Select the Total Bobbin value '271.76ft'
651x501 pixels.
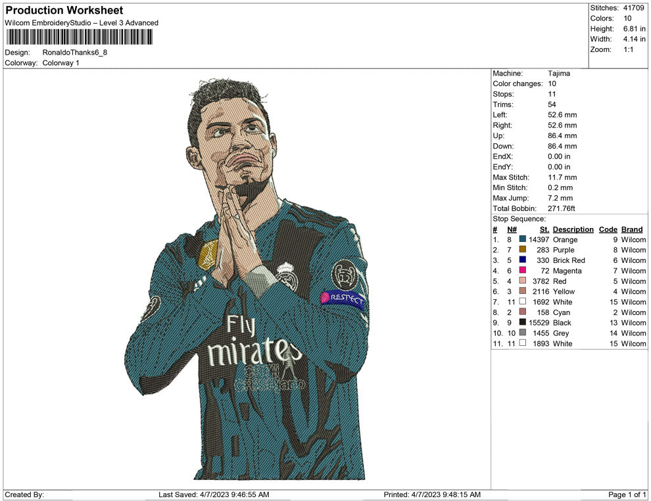pyautogui.click(x=562, y=208)
